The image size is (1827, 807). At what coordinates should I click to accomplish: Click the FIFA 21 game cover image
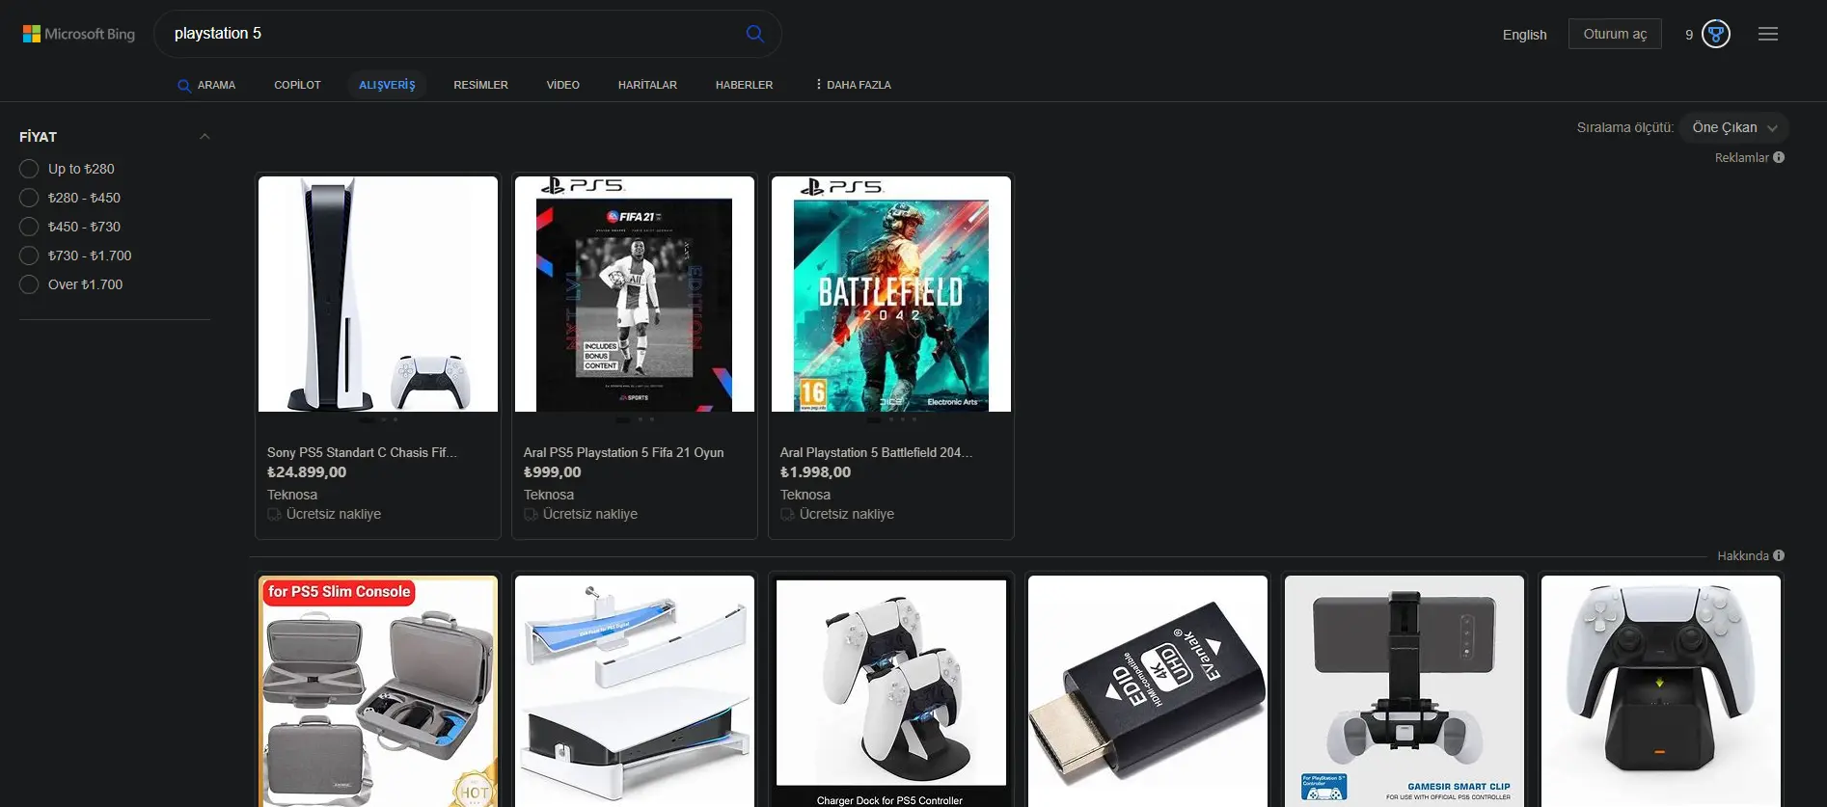coord(635,294)
